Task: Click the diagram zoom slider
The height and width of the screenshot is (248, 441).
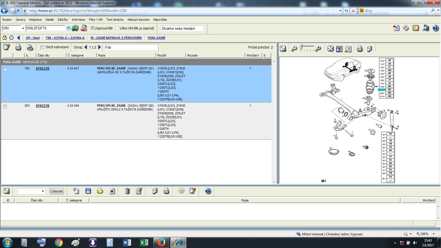Action: pos(306,48)
